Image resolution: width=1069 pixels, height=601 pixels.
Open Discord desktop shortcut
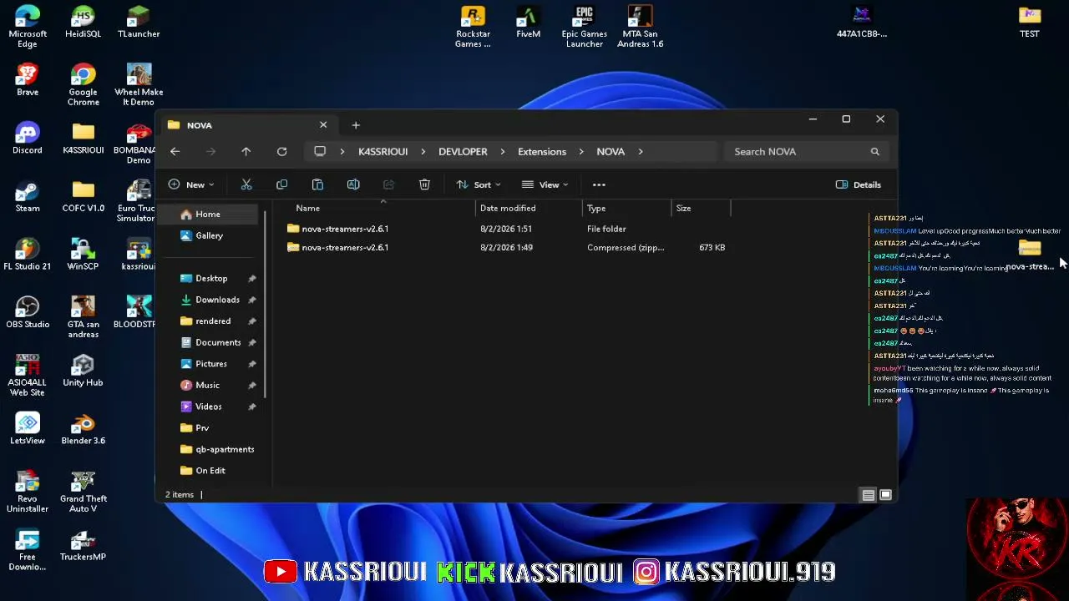point(28,139)
